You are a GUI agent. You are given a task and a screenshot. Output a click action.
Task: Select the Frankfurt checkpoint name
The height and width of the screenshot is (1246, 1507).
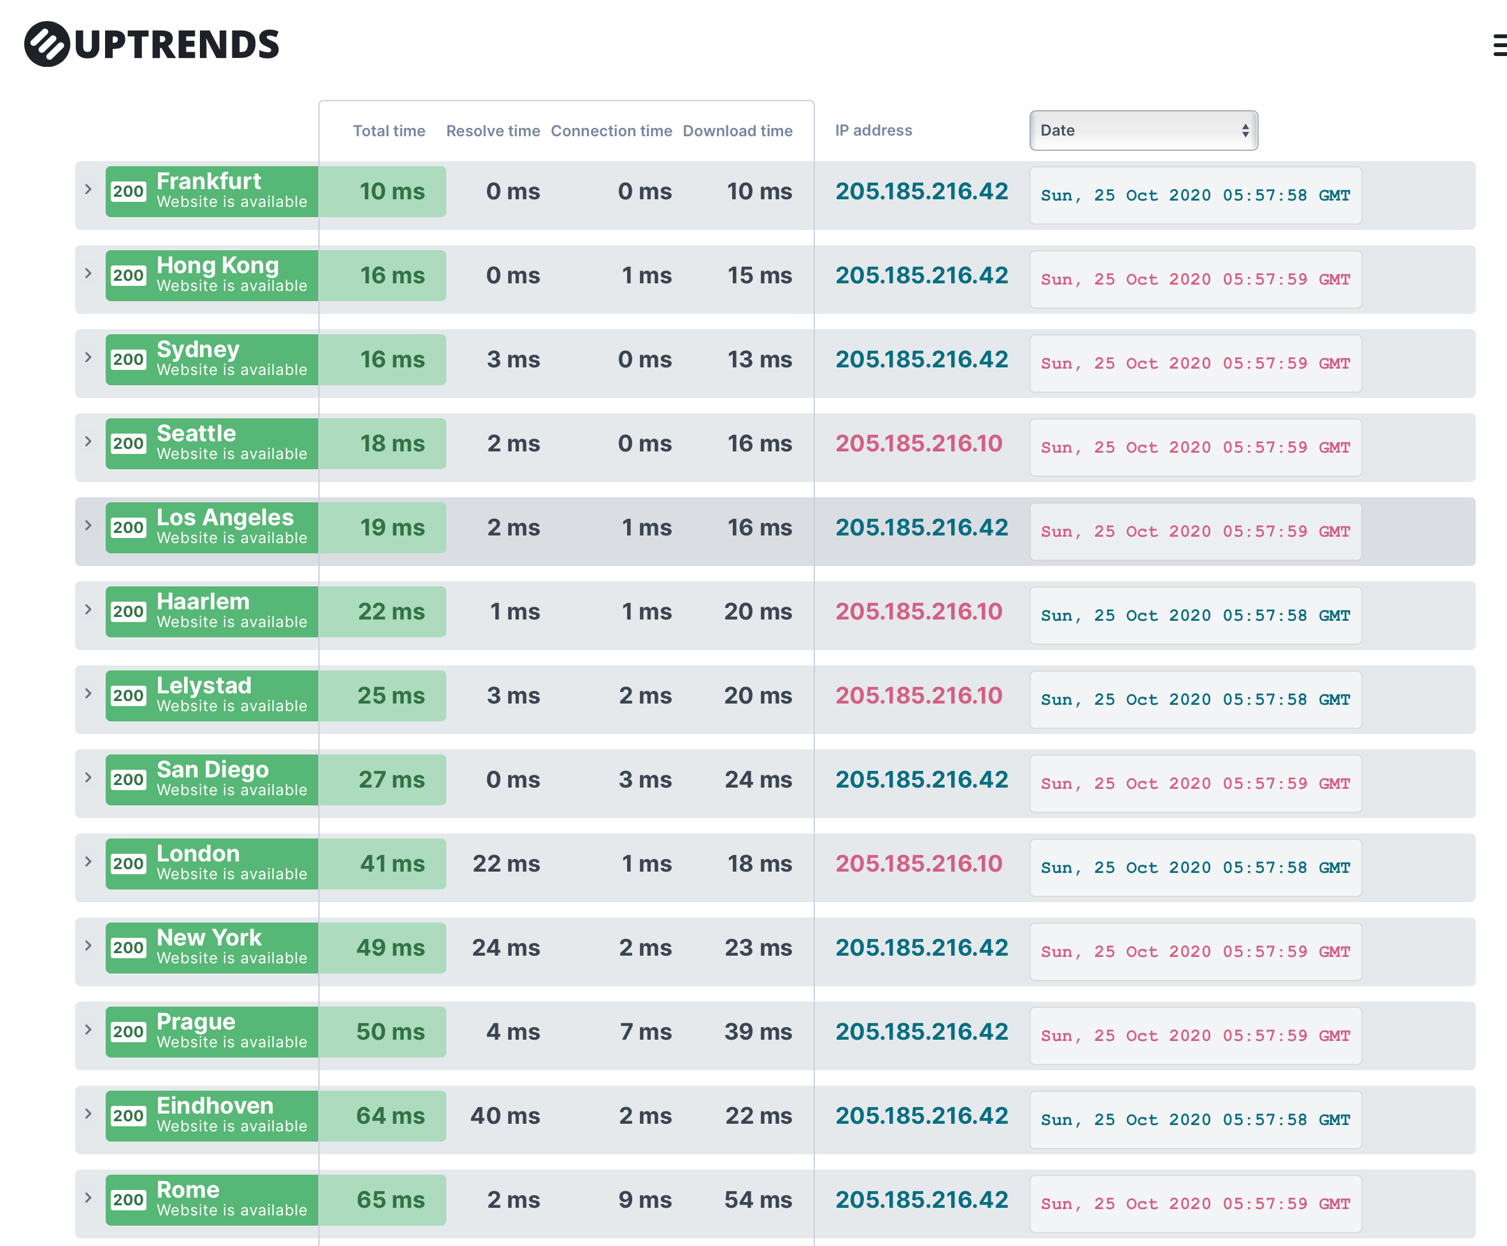[209, 181]
